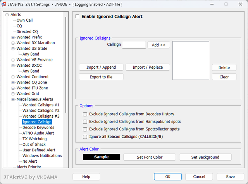Open Wanted Callsigns #2 page
Viewport: 248px width, 184px height.
(41, 111)
